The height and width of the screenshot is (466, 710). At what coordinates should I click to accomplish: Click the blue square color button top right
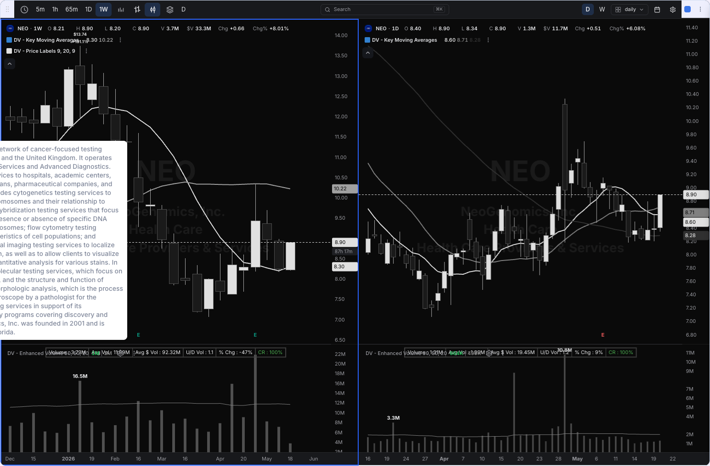click(687, 9)
